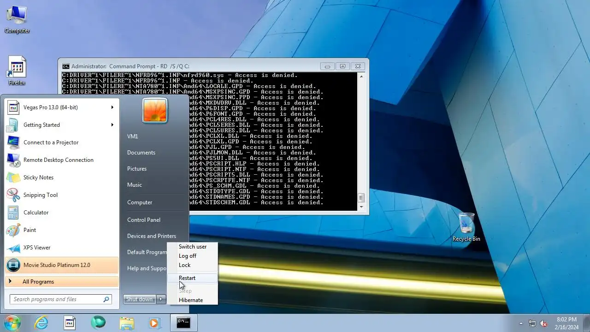This screenshot has width=590, height=332.
Task: Open the Shut down options arrow
Action: point(161,299)
